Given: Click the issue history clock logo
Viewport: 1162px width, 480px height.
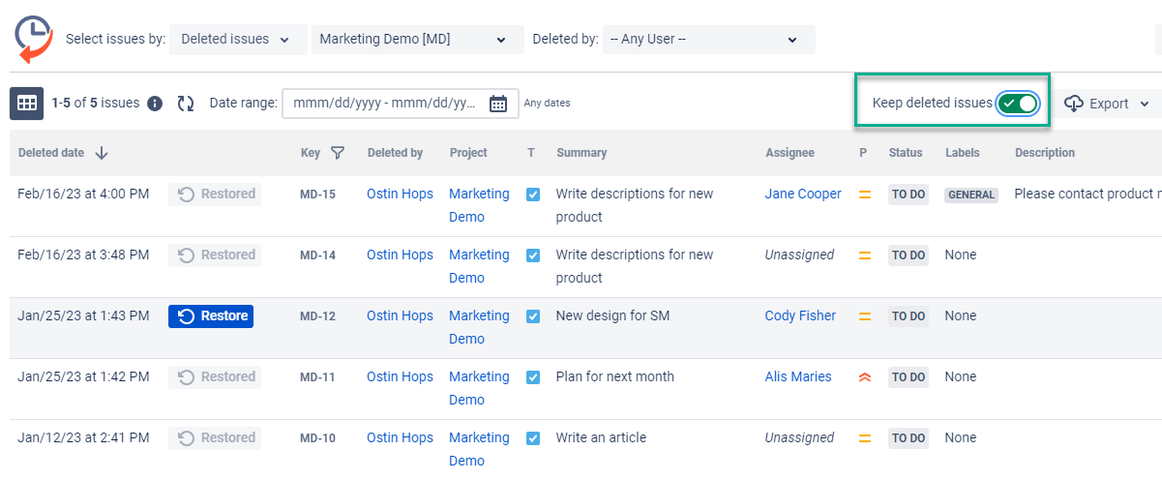Looking at the screenshot, I should 34,39.
